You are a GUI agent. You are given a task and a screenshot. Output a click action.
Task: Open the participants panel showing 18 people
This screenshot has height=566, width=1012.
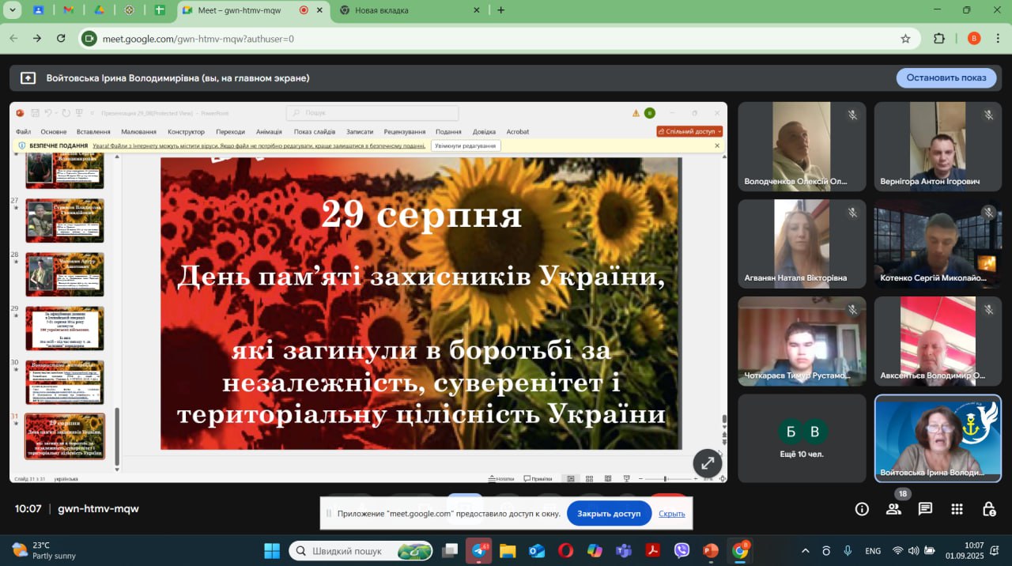(893, 509)
